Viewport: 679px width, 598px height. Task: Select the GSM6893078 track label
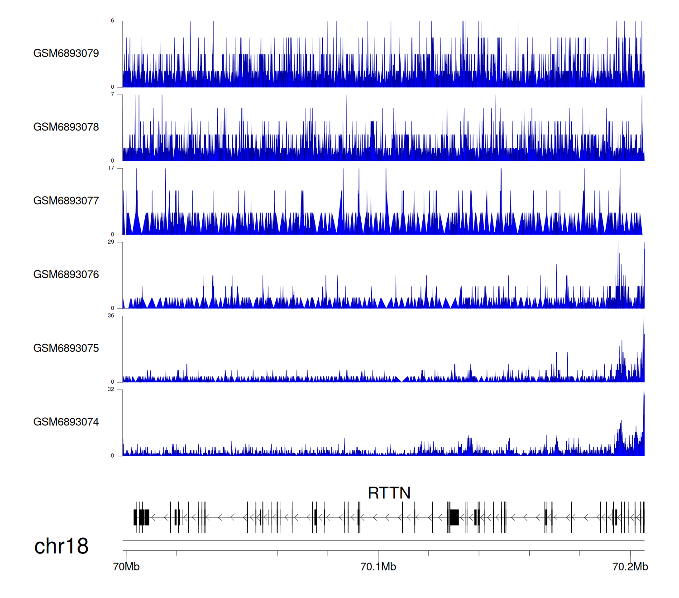point(66,127)
